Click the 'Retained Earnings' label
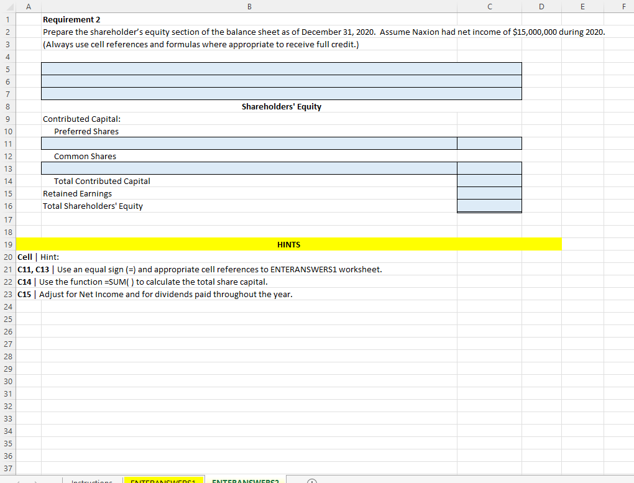This screenshot has width=634, height=483. click(x=77, y=193)
